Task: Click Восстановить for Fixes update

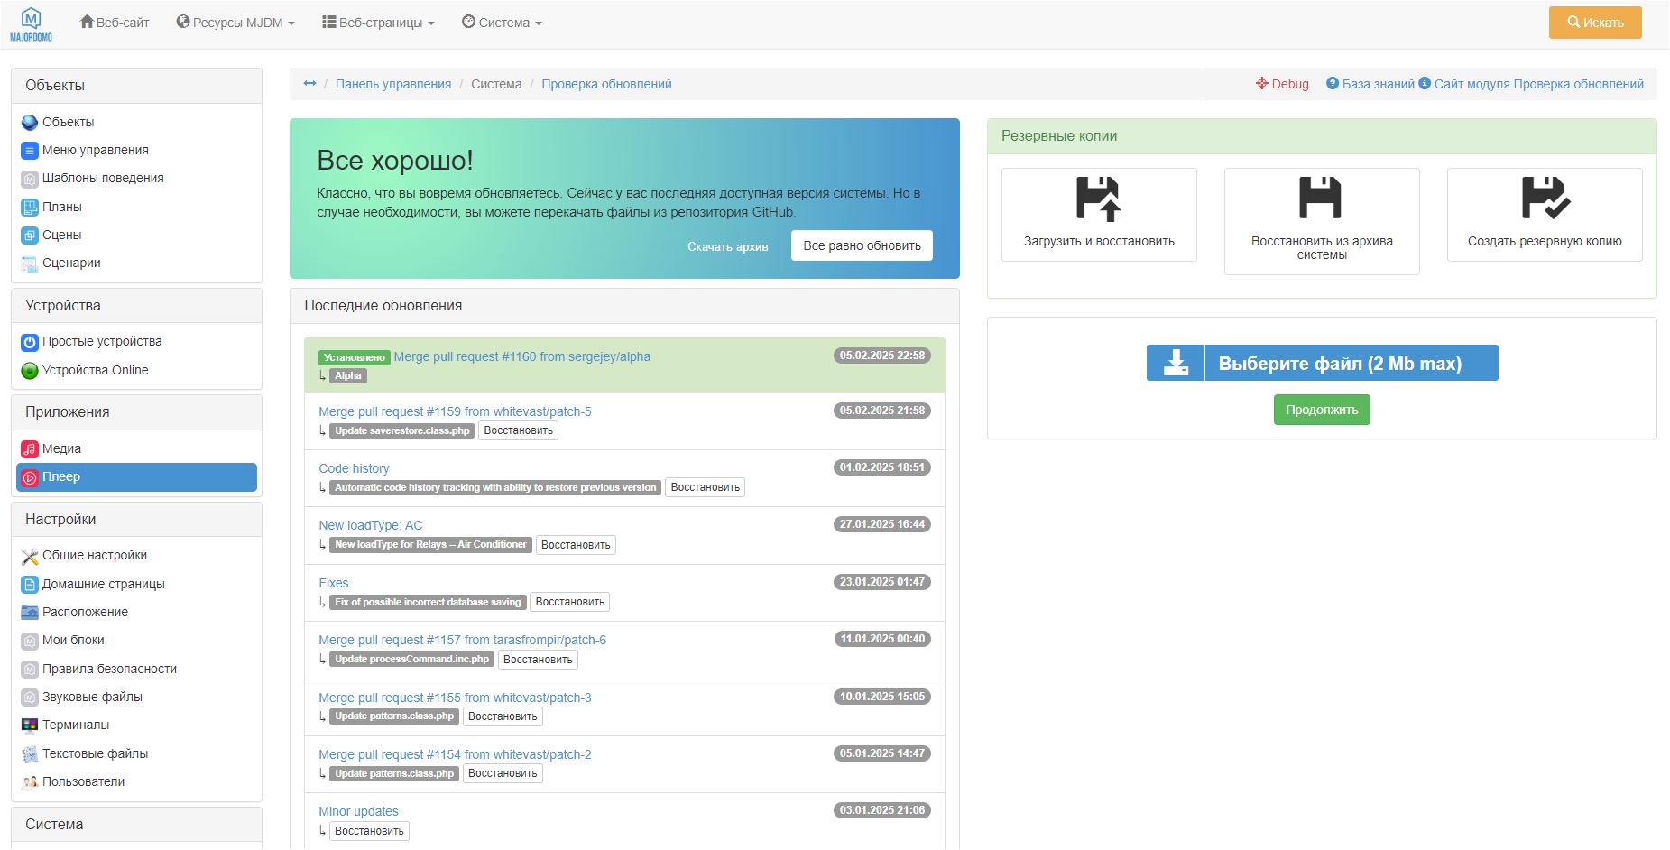Action: click(570, 602)
